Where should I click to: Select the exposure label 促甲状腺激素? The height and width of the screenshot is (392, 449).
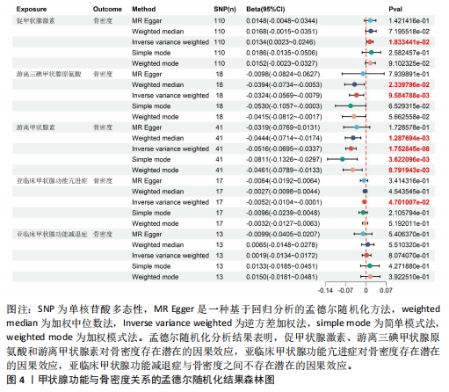click(x=35, y=21)
